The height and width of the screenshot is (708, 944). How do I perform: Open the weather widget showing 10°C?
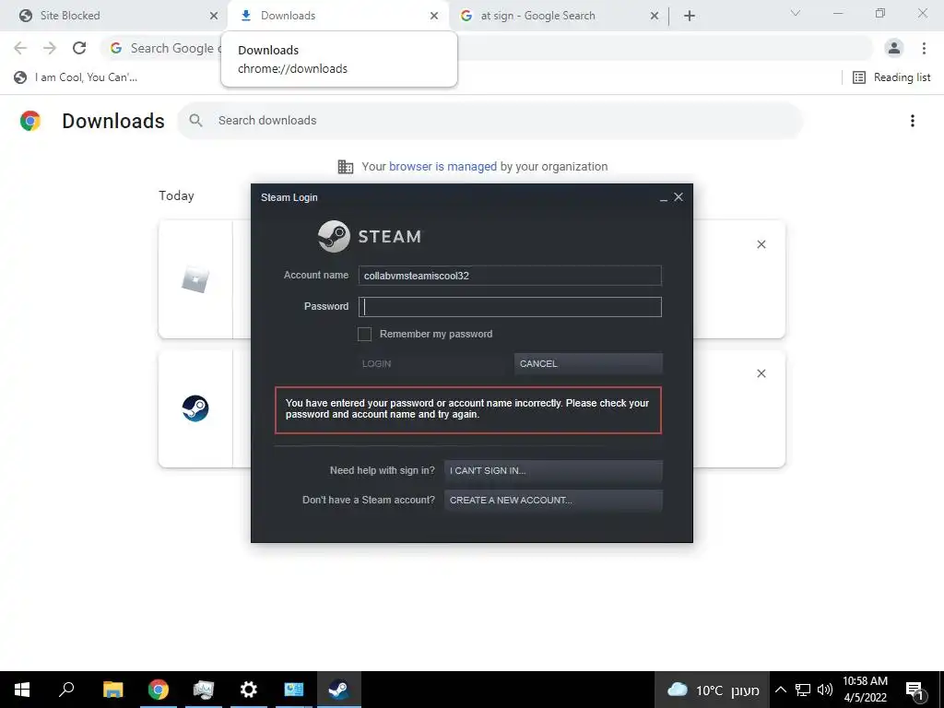click(713, 690)
